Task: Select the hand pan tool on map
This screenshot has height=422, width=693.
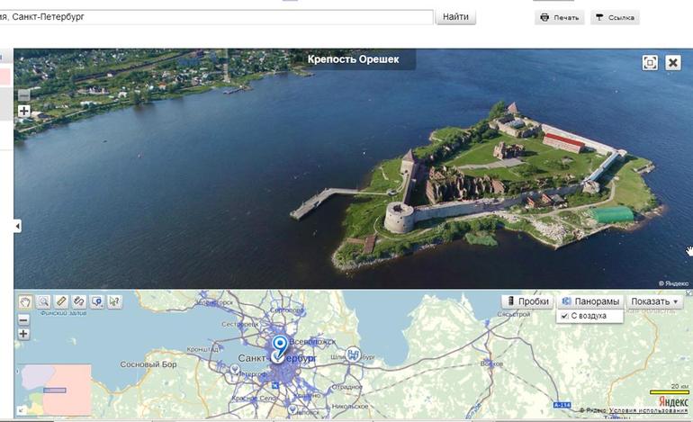Action: tap(25, 301)
